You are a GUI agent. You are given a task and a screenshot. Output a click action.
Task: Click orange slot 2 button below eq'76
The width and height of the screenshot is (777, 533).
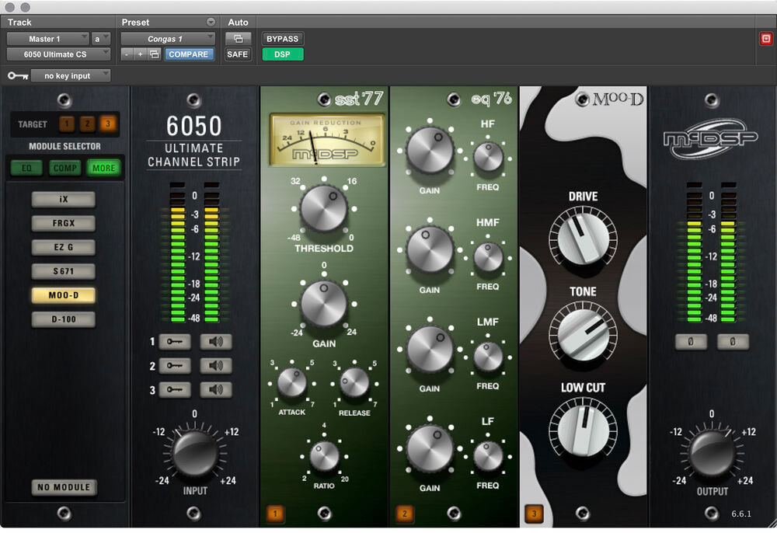point(404,513)
